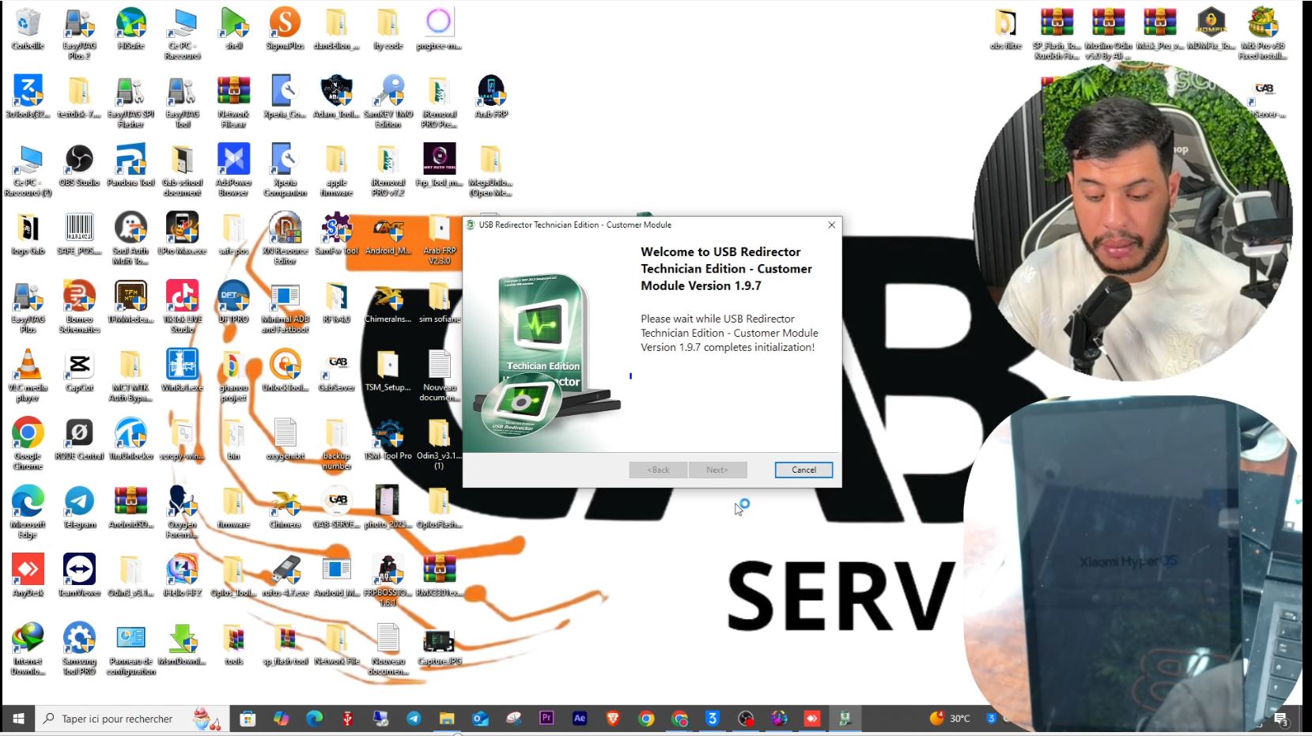Click the greyed Next button in the installer
1312x736 pixels.
[x=717, y=470]
